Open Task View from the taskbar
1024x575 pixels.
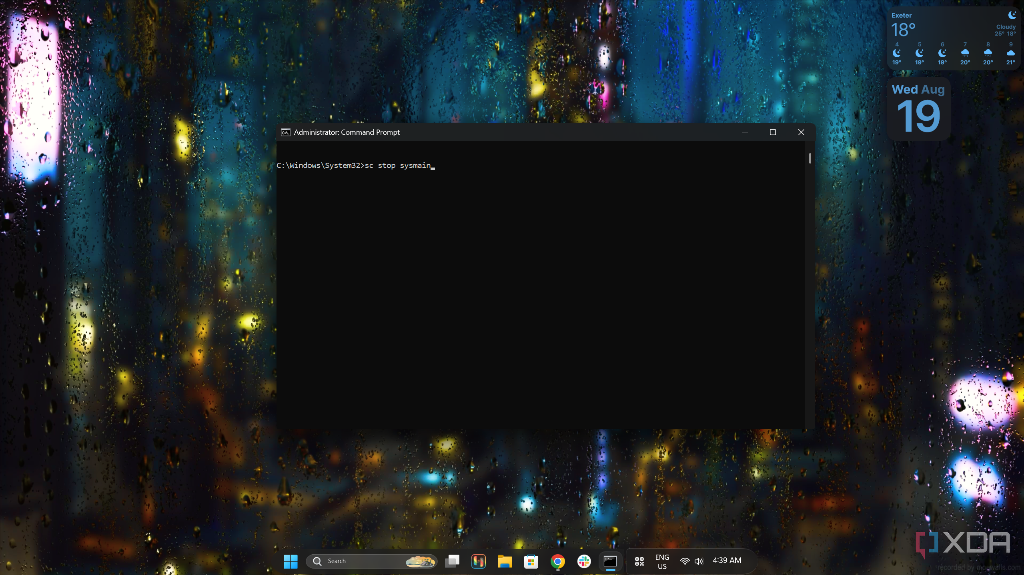(x=452, y=561)
